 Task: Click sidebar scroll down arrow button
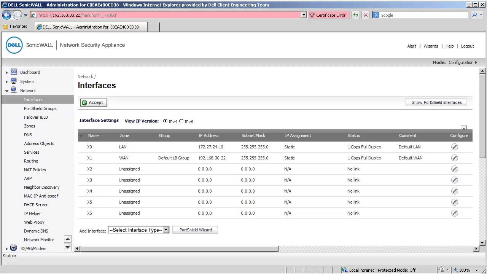[68, 247]
